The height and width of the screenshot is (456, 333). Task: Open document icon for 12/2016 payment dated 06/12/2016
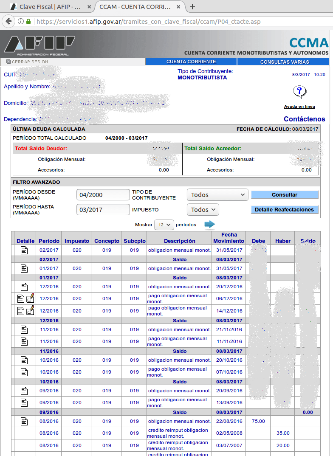[x=21, y=298]
